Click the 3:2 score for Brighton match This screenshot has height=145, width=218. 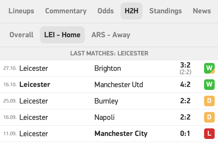(x=185, y=65)
